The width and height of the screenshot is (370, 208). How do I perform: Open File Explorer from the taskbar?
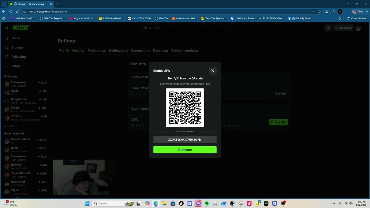pos(164,203)
